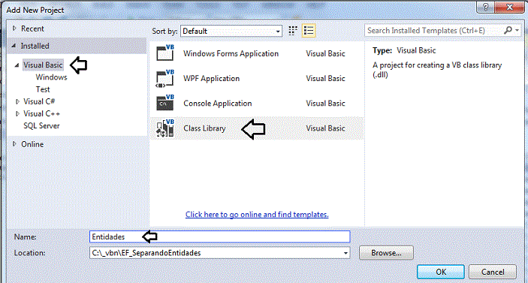This screenshot has width=528, height=283.
Task: Expand the Online section
Action: (x=14, y=144)
